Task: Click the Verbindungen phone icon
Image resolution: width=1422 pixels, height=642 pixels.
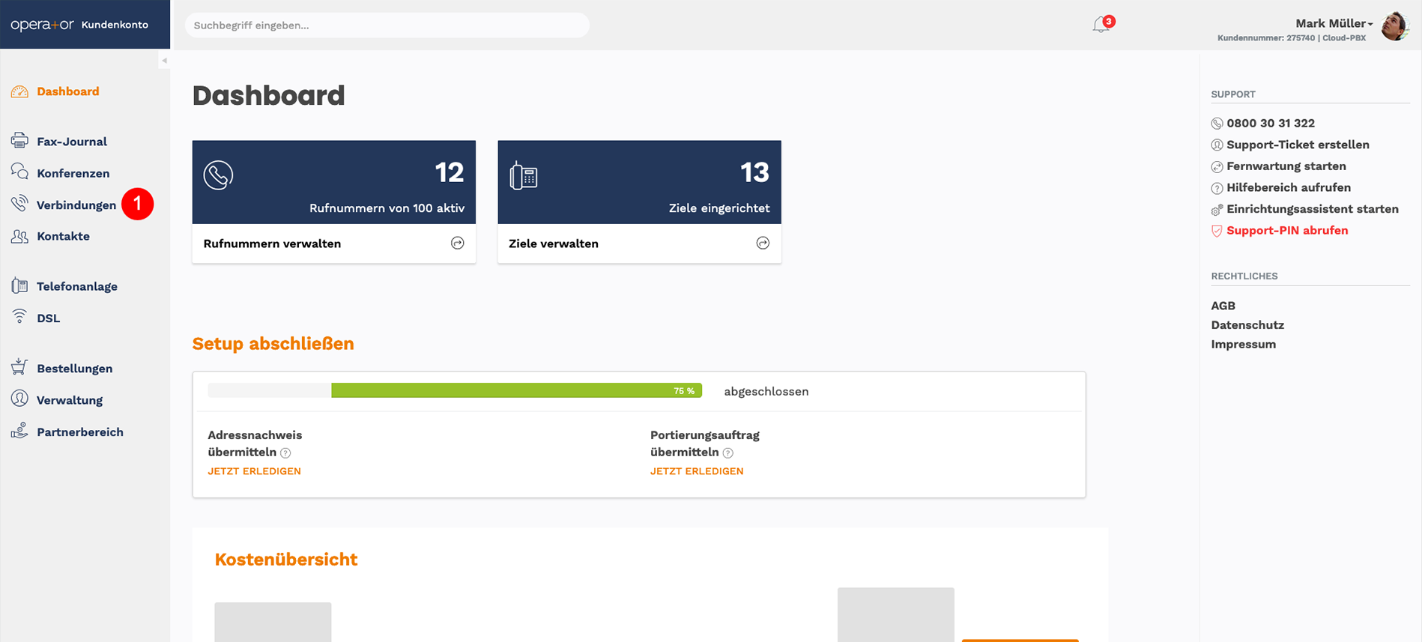Action: point(19,204)
